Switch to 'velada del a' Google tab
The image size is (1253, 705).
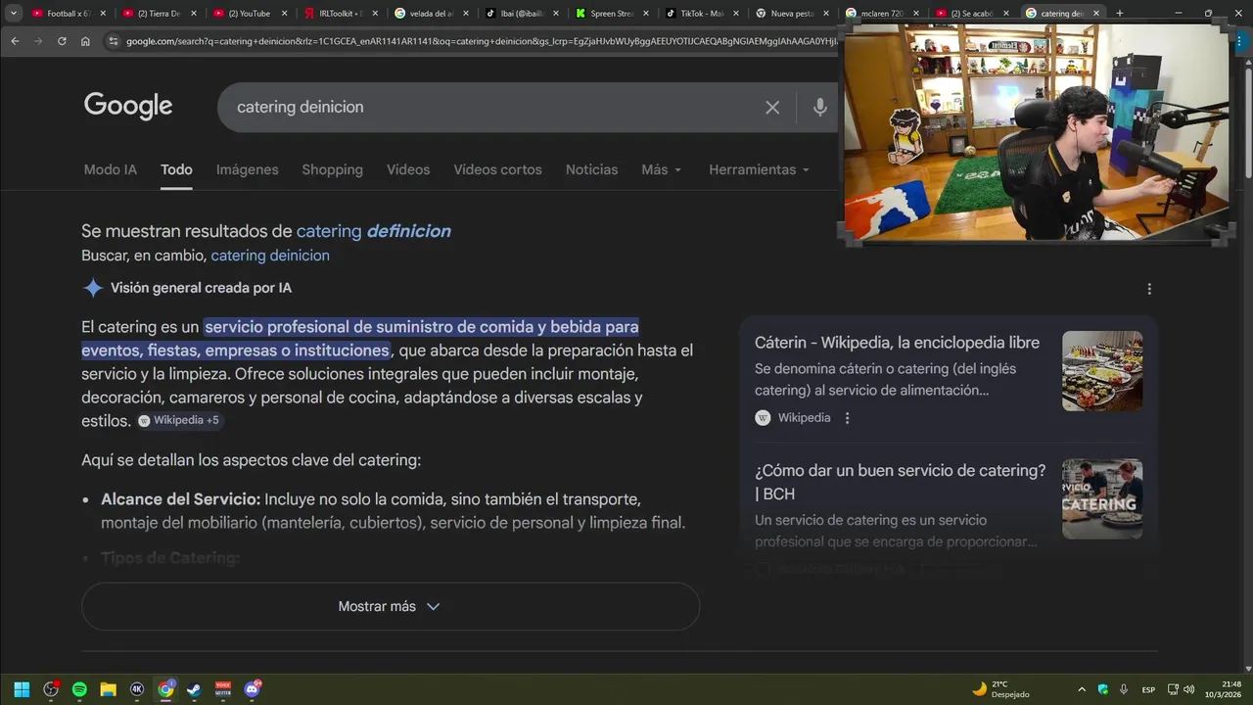point(430,14)
